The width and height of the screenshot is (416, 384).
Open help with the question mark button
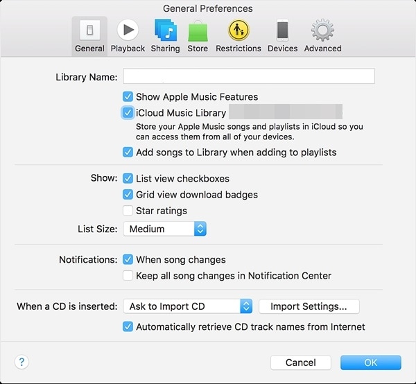pos(21,362)
